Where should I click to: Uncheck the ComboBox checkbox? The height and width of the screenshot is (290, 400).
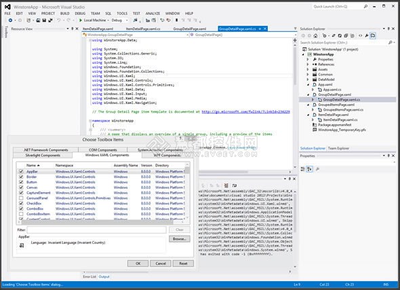click(21, 209)
